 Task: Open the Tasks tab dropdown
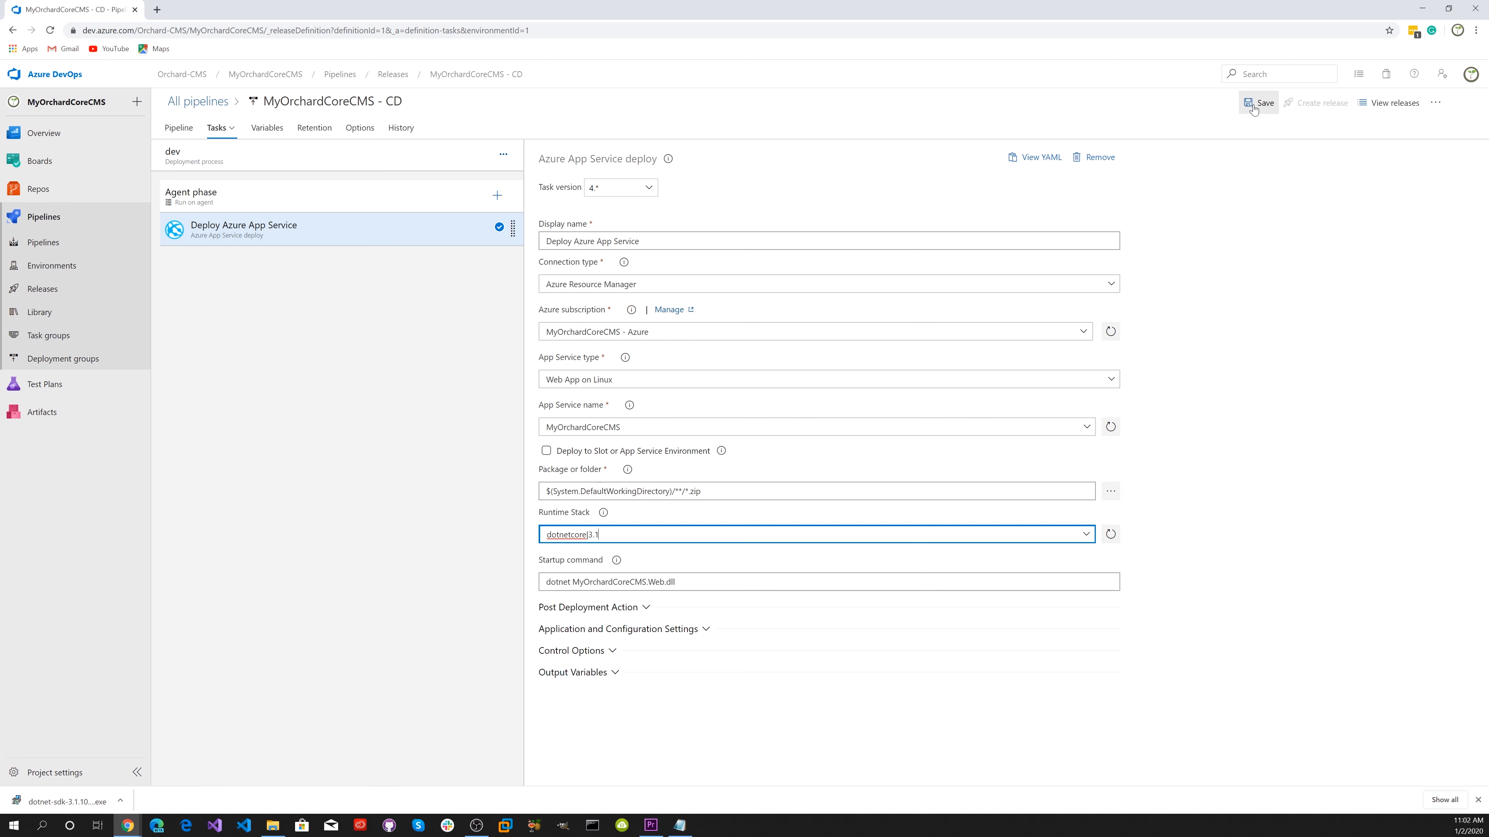[221, 127]
